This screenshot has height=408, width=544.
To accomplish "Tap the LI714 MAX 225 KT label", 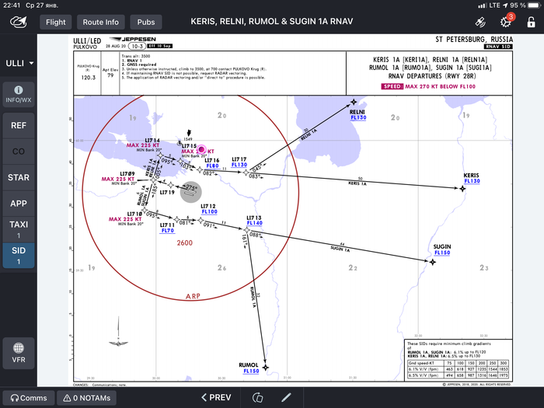I will click(143, 145).
